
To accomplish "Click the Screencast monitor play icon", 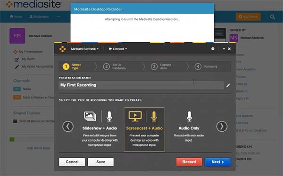I will pos(135,116).
